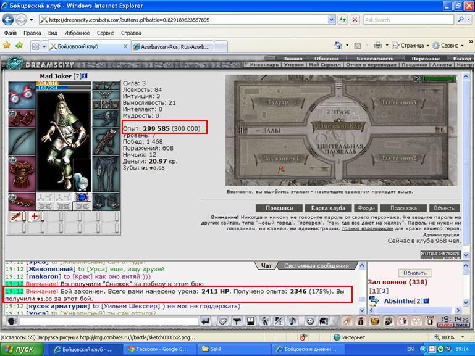Open the search provider dropdown arrow
Viewport: 475px width, 356px height.
469,20
